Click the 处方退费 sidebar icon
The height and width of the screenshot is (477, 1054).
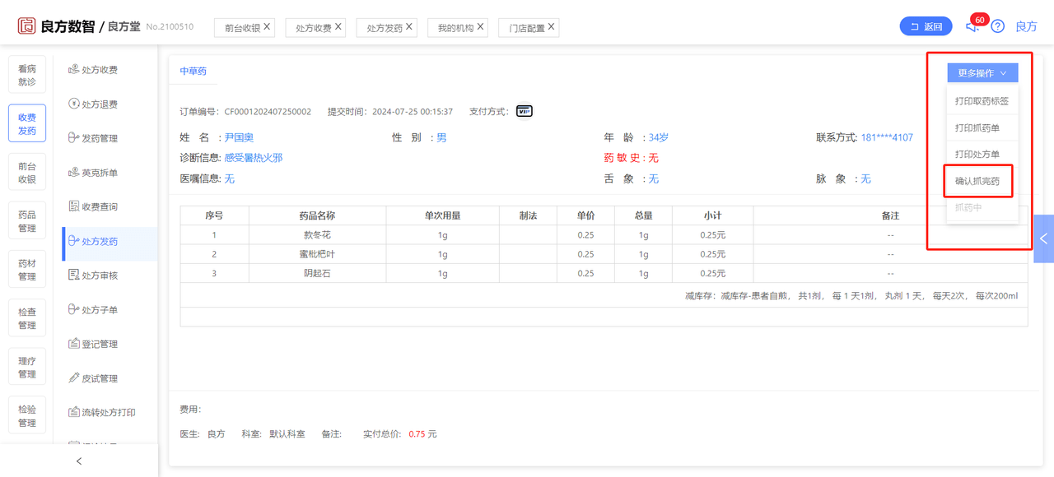pyautogui.click(x=74, y=104)
